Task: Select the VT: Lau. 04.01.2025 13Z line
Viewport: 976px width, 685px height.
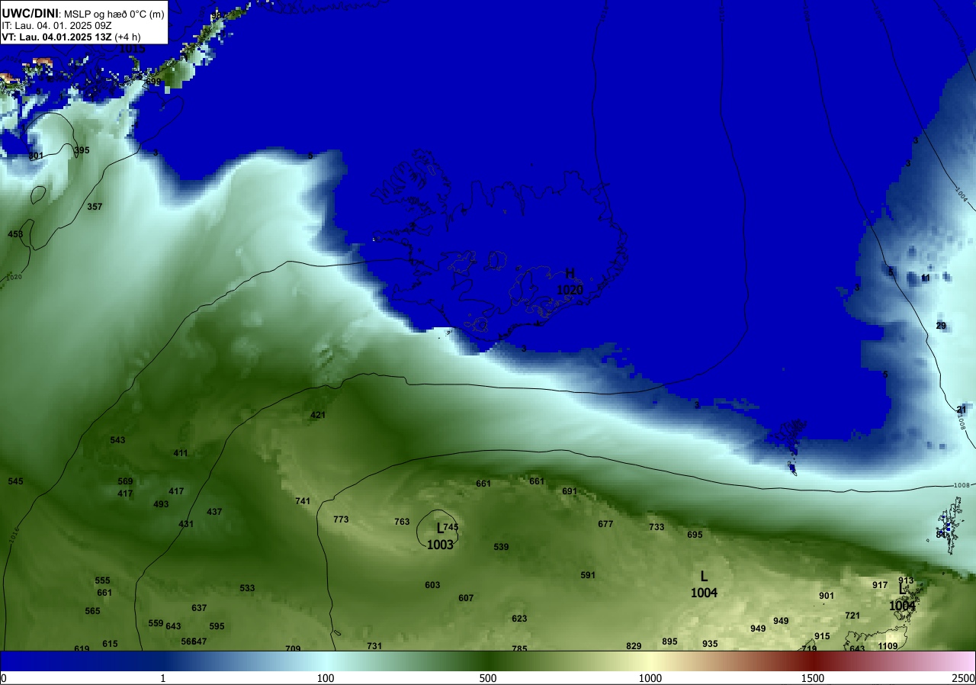Action: point(71,37)
